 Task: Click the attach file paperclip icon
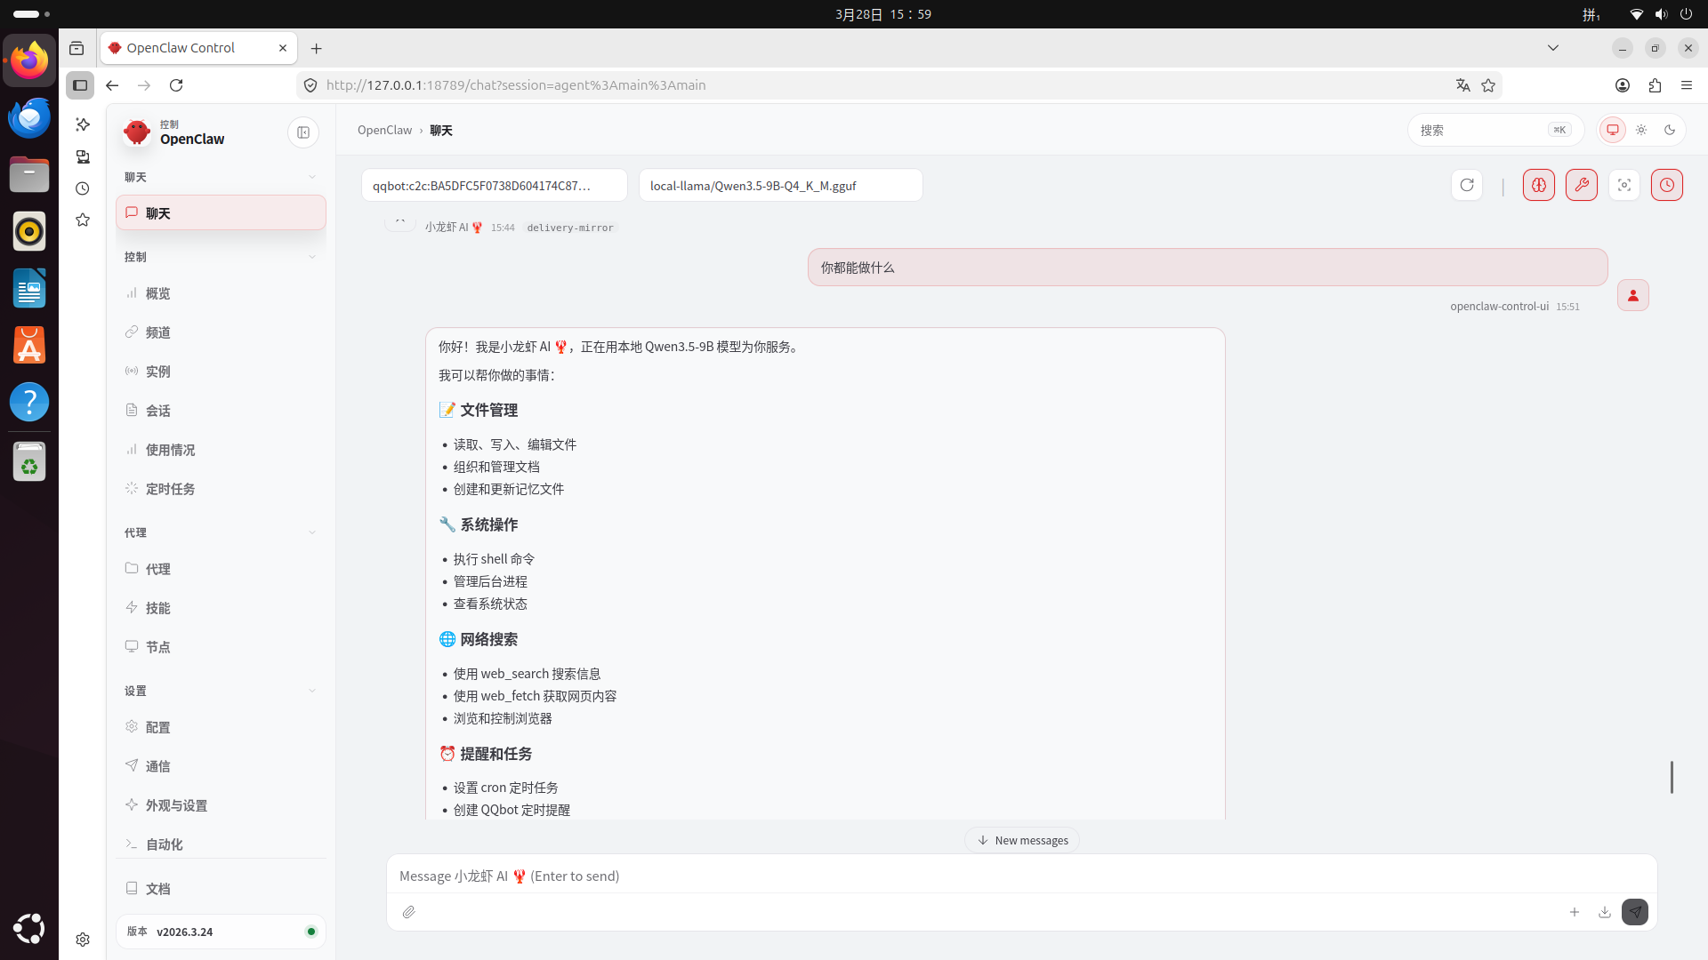(408, 912)
